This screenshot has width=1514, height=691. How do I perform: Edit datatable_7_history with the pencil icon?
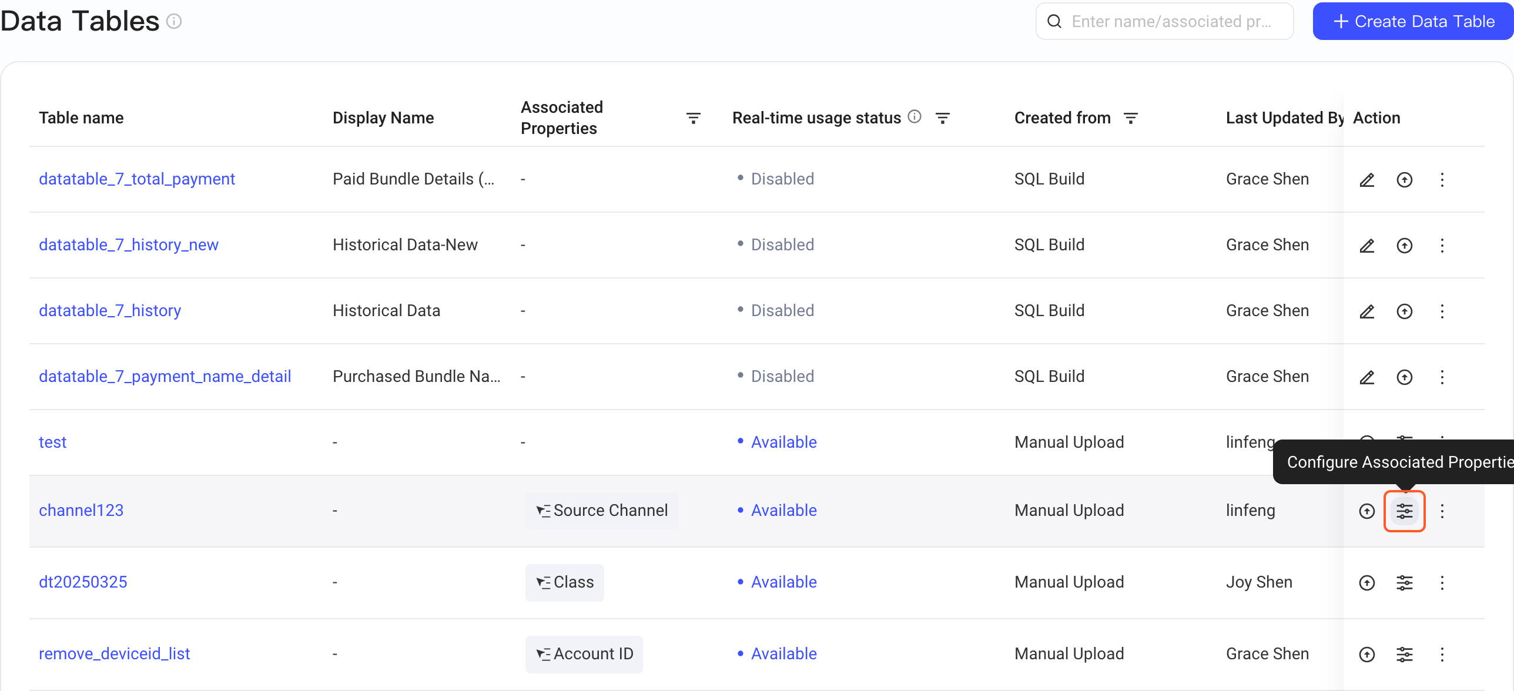1367,311
